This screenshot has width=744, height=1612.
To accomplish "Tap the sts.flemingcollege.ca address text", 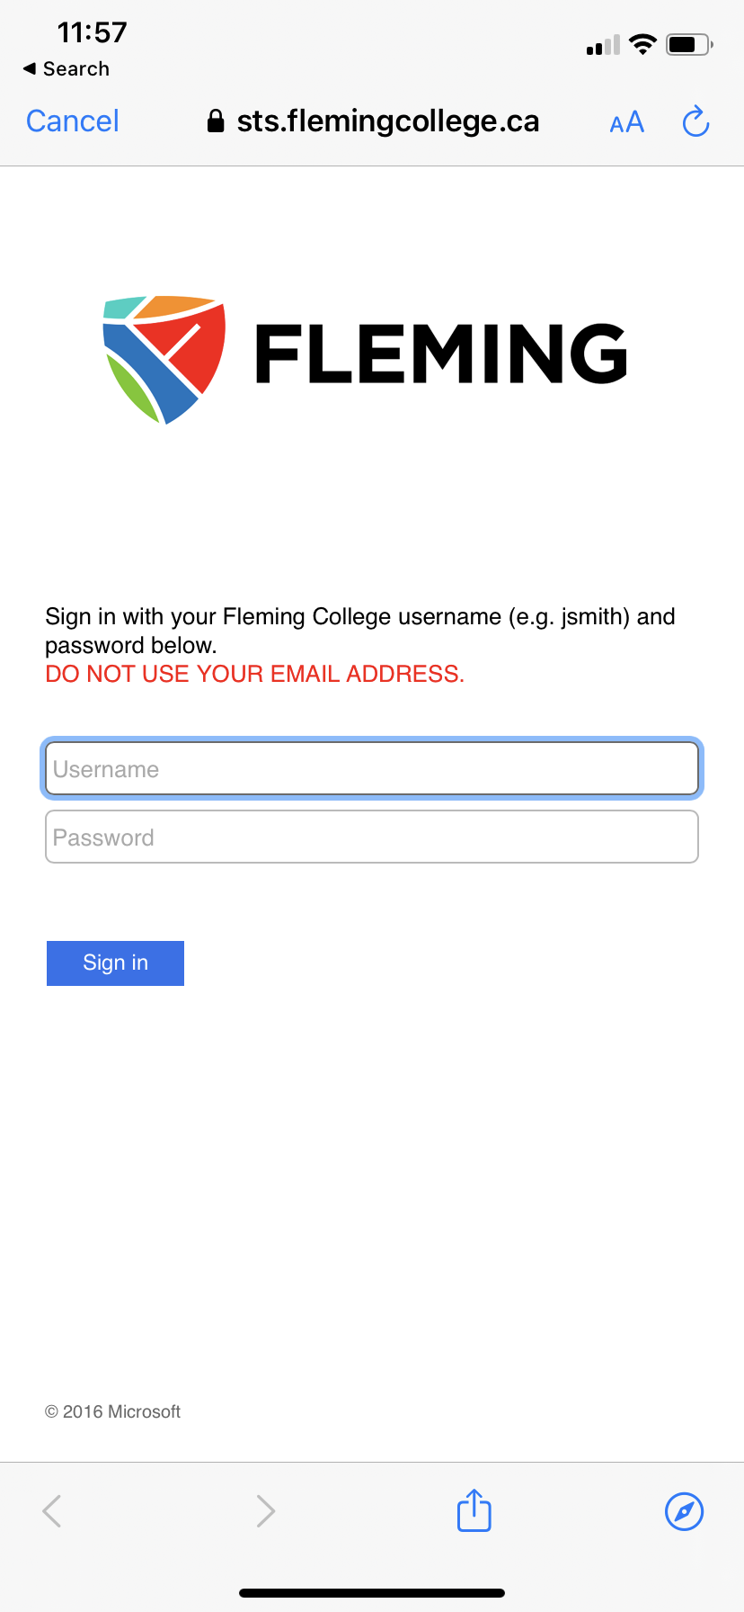I will (x=387, y=121).
